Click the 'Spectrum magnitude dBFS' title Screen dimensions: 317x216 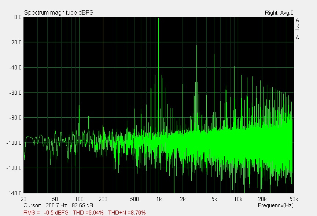coord(59,13)
